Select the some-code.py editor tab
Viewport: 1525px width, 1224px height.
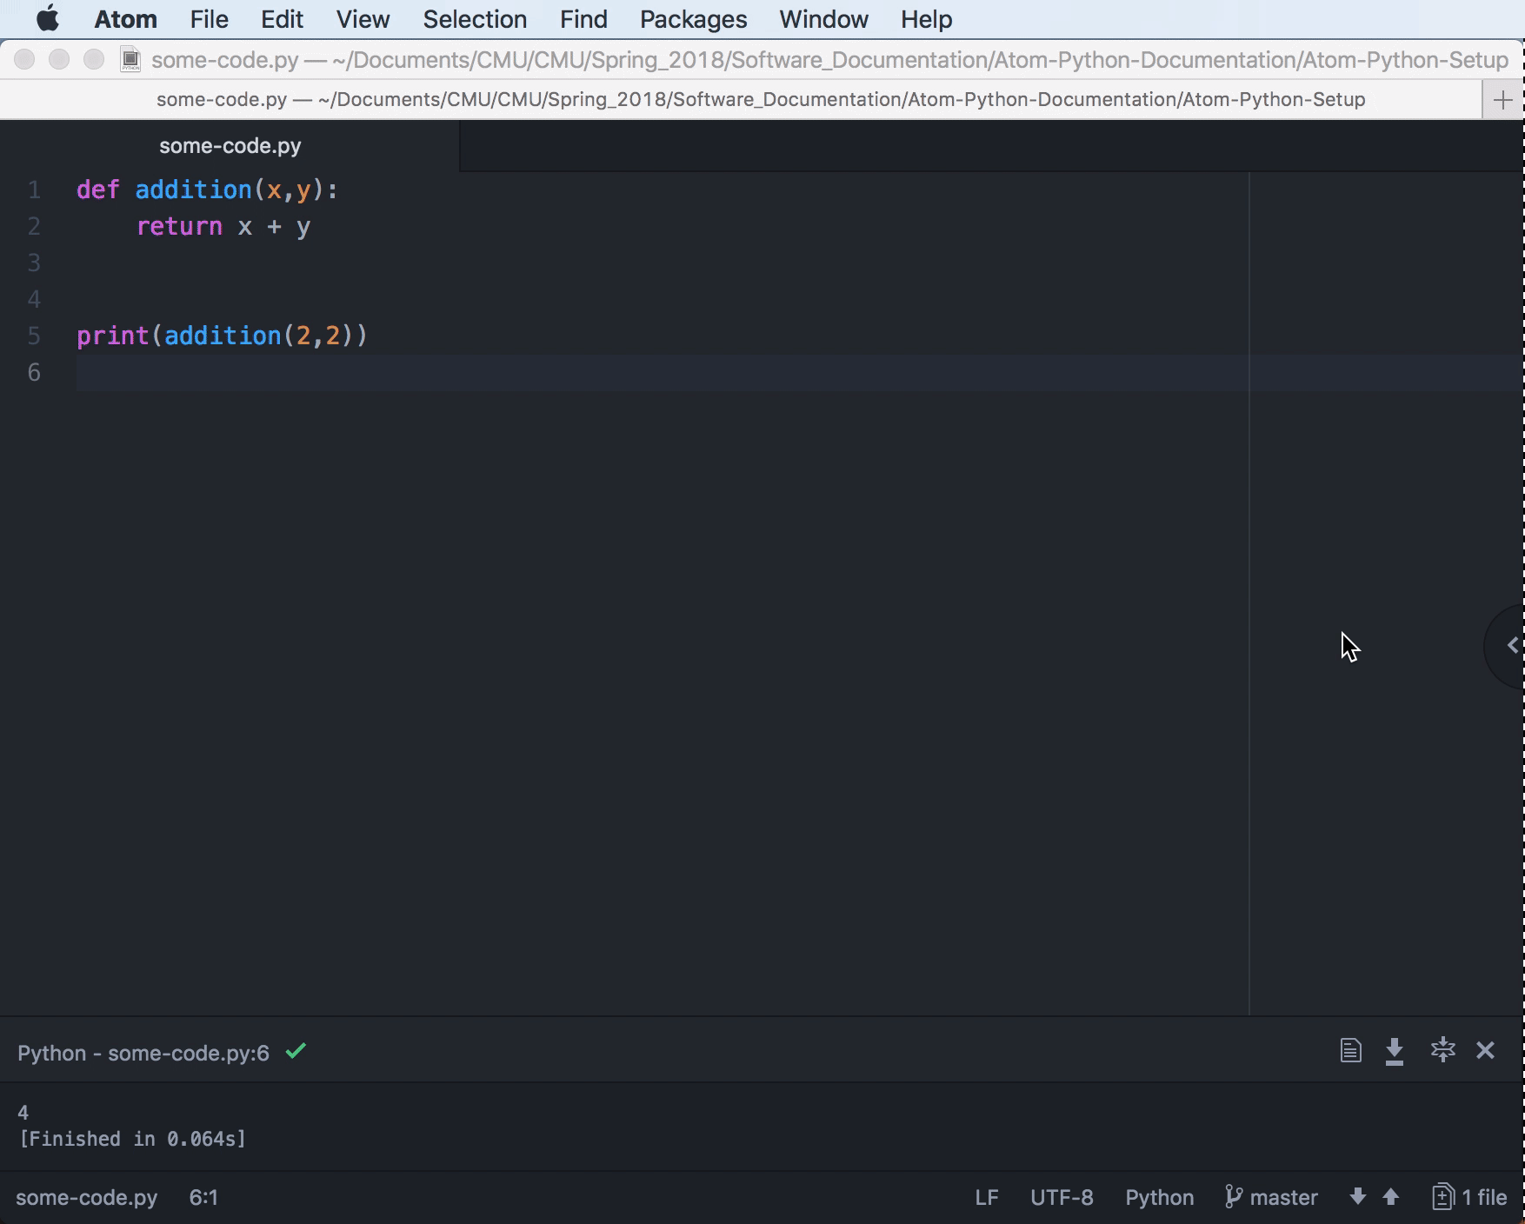pos(230,146)
